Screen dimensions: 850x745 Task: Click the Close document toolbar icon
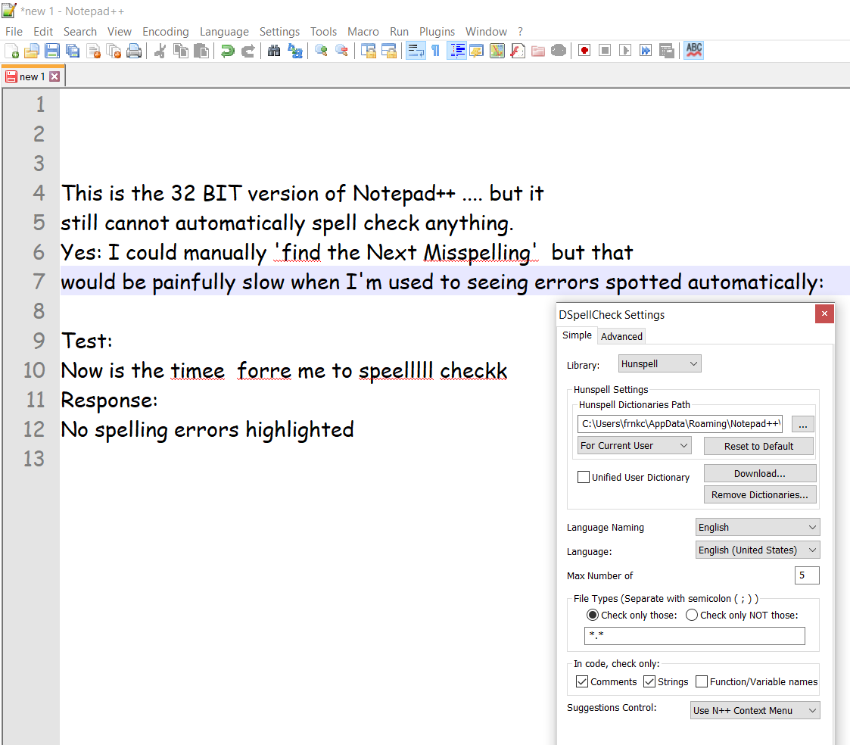(x=93, y=51)
